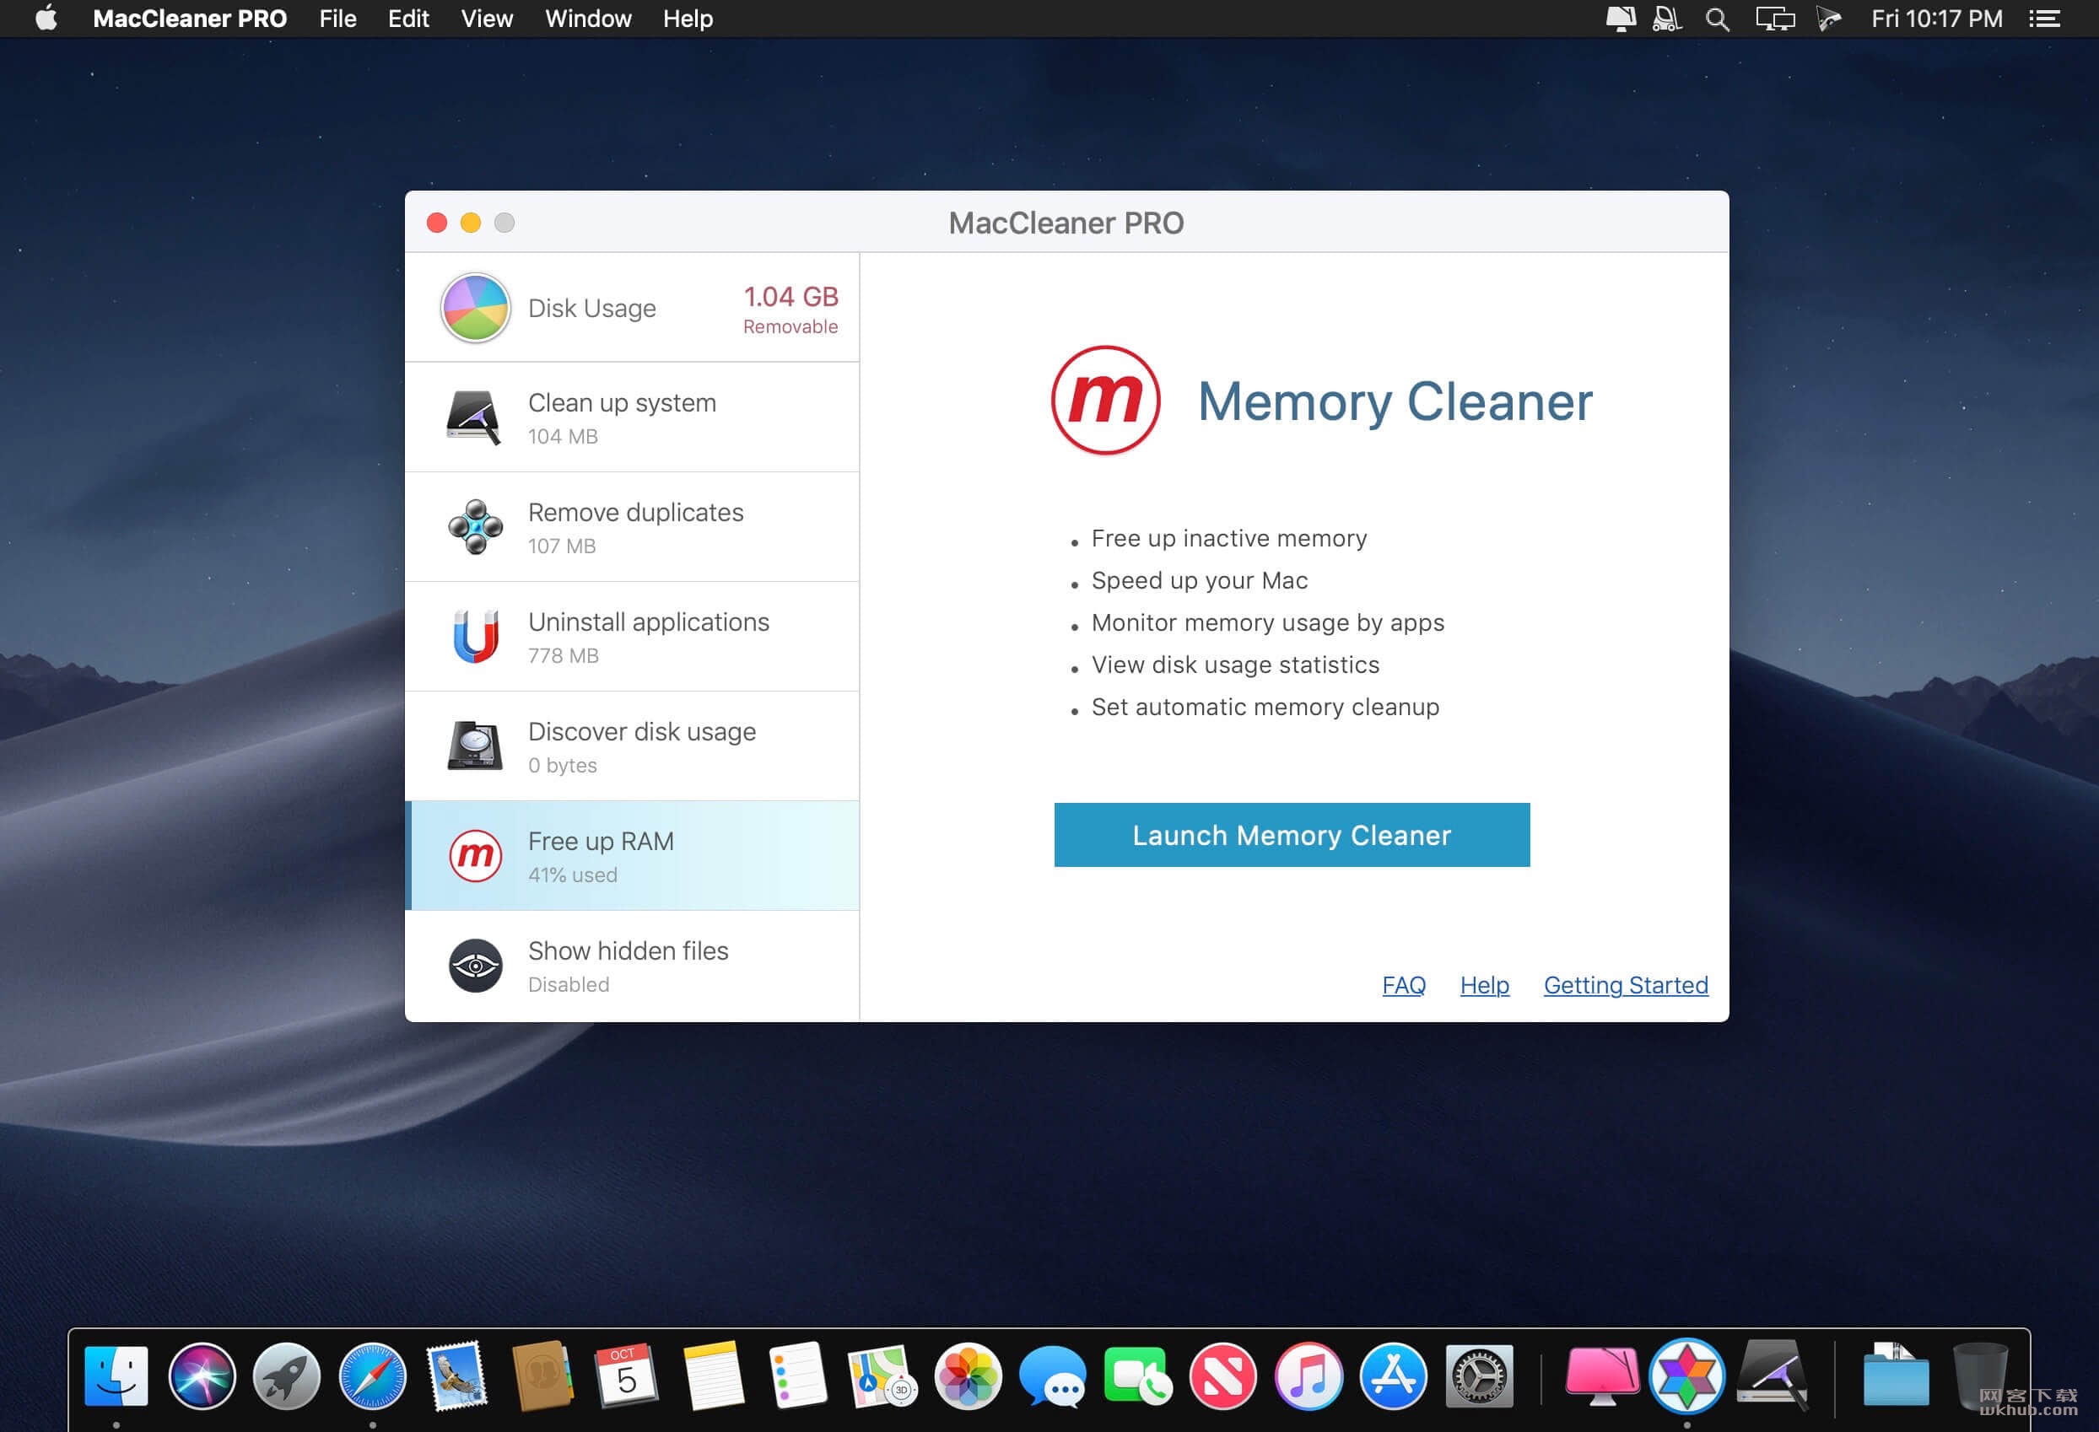Viewport: 2099px width, 1432px height.
Task: Select the Disk Usage sidebar row
Action: tap(632, 307)
